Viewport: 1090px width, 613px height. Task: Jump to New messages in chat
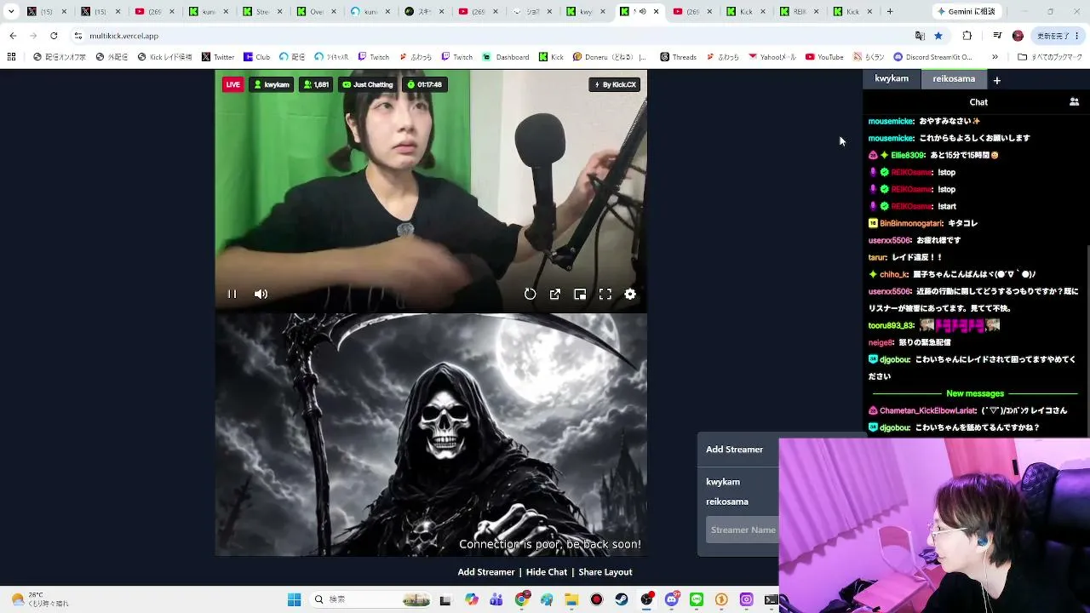click(x=975, y=393)
